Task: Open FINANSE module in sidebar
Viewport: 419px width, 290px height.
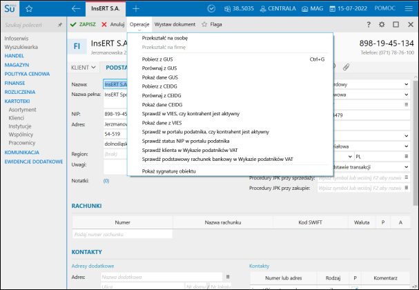Action: pos(14,83)
